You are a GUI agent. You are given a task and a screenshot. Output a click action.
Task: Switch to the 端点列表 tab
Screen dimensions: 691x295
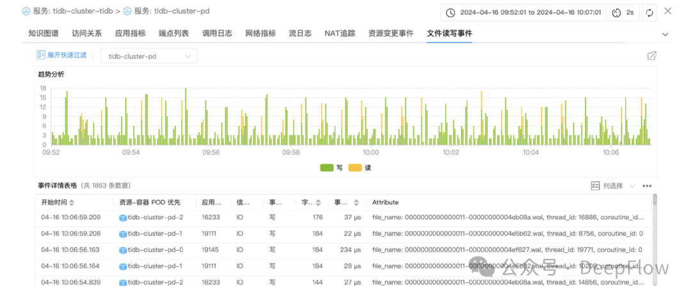174,33
